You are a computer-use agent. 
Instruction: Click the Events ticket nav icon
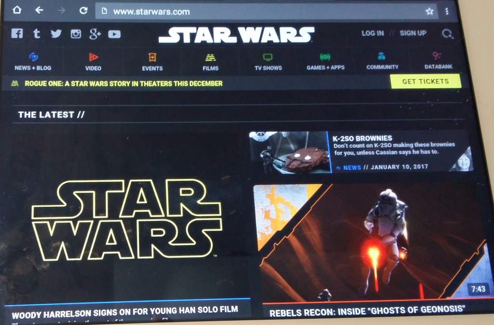click(x=152, y=57)
